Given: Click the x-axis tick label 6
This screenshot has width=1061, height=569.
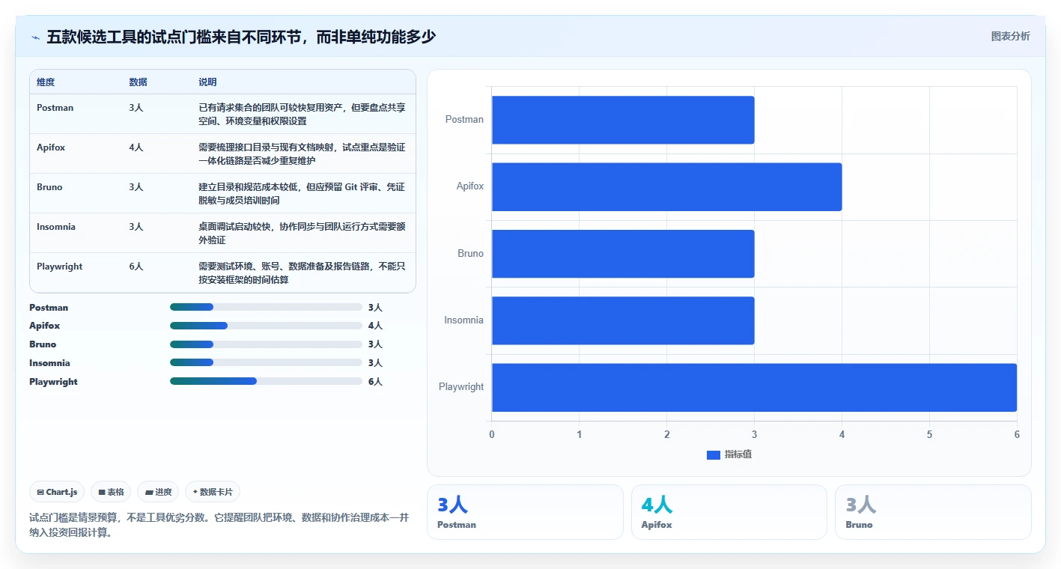Looking at the screenshot, I should [x=1017, y=435].
